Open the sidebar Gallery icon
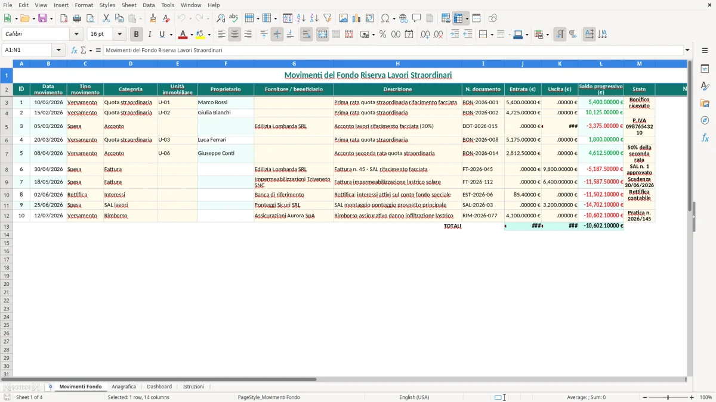Viewport: 716px width, 402px height. 705,103
